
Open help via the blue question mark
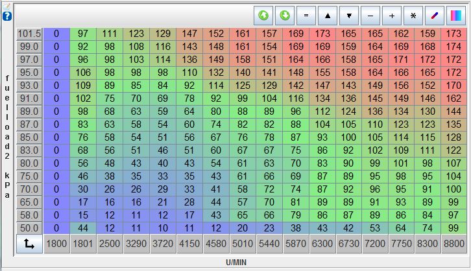coord(6,16)
